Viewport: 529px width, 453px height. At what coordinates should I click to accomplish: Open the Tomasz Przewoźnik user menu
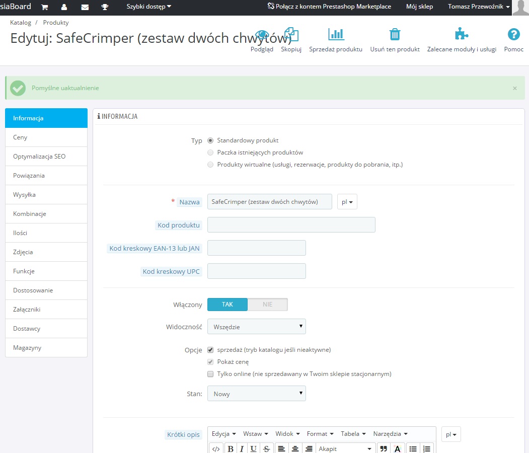(x=479, y=7)
